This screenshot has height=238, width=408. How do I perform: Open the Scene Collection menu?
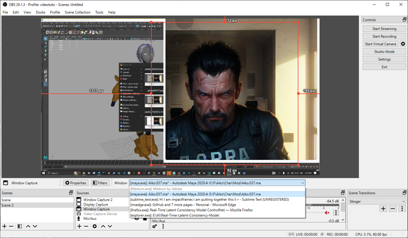tap(78, 12)
